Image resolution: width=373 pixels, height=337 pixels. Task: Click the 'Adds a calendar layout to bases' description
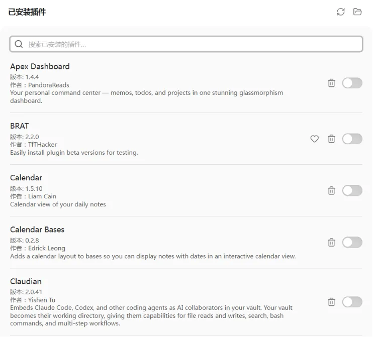153,256
